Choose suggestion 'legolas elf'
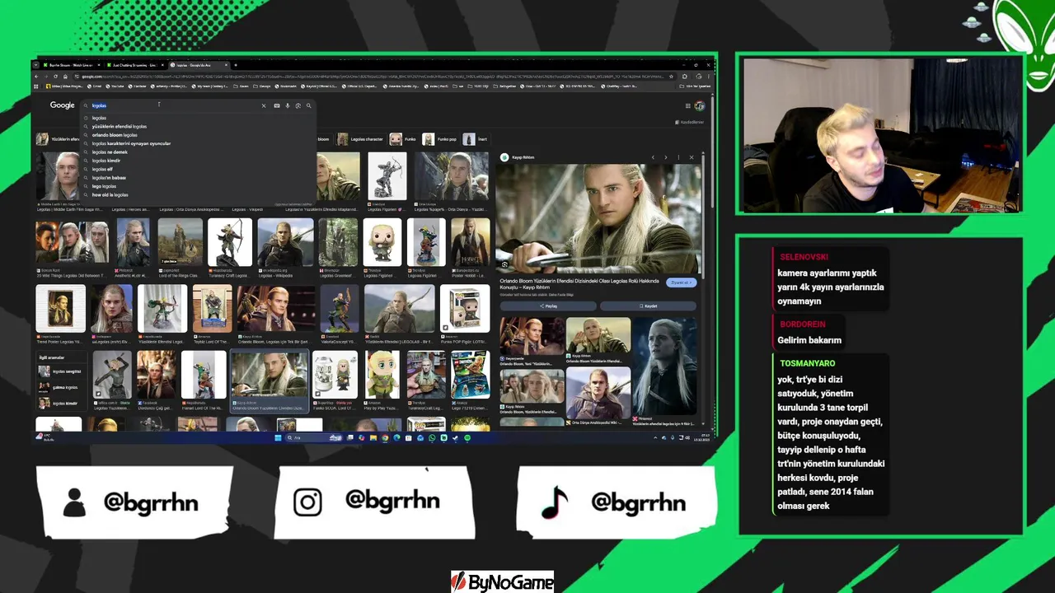Screen dimensions: 1055x593 pyautogui.click(x=102, y=169)
